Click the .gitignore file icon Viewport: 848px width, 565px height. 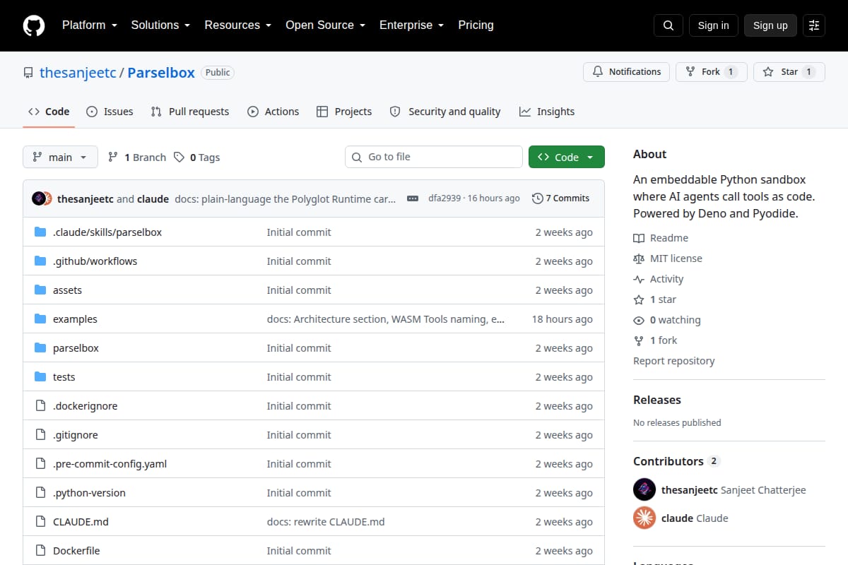point(40,435)
